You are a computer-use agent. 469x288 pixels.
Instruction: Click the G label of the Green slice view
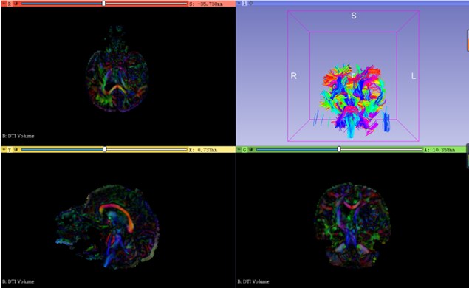(244, 150)
